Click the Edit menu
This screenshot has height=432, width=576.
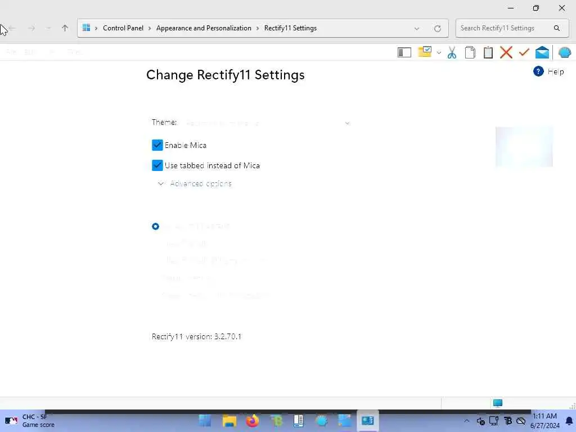[30, 52]
